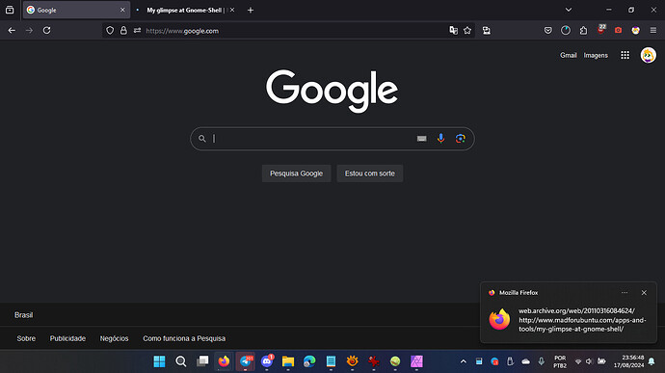This screenshot has width=665, height=373.
Task: Switch to the Google tab
Action: pos(76,10)
